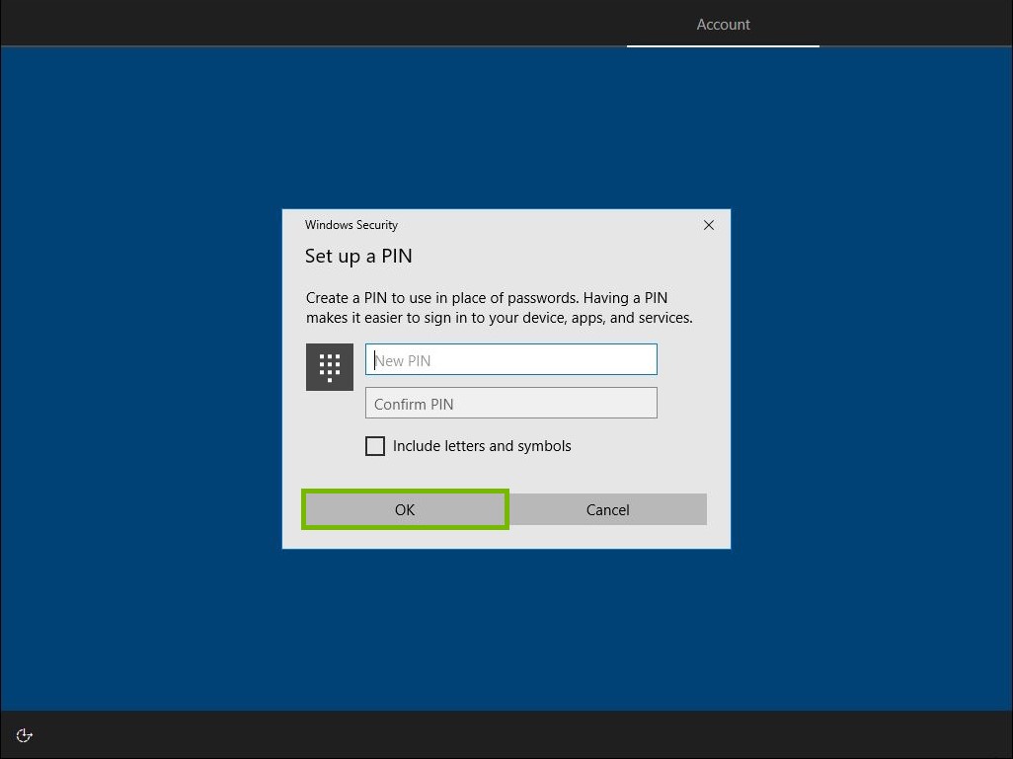The height and width of the screenshot is (759, 1013).
Task: Confirm PIN setup with OK
Action: (405, 509)
